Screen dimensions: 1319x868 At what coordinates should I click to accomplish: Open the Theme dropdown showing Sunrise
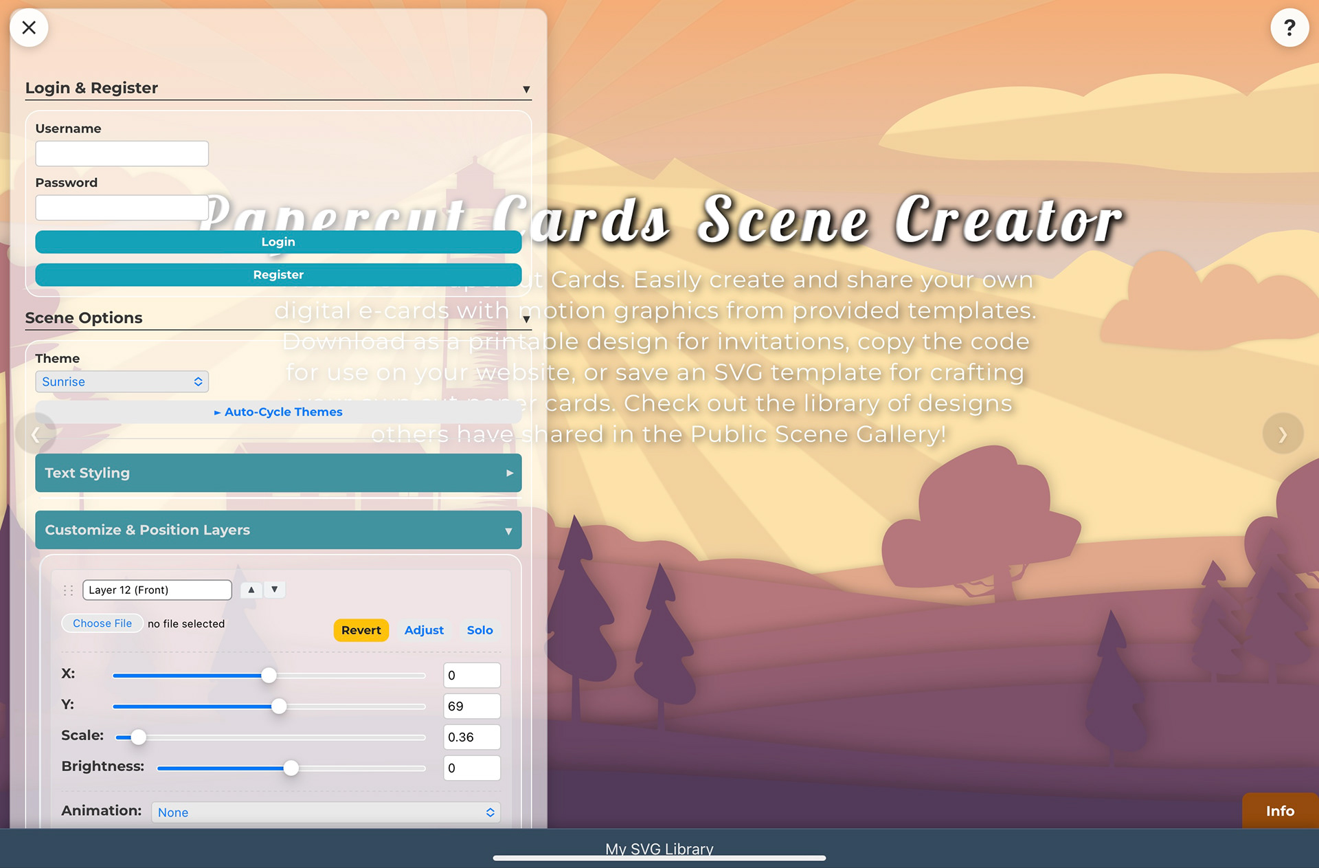click(x=122, y=381)
